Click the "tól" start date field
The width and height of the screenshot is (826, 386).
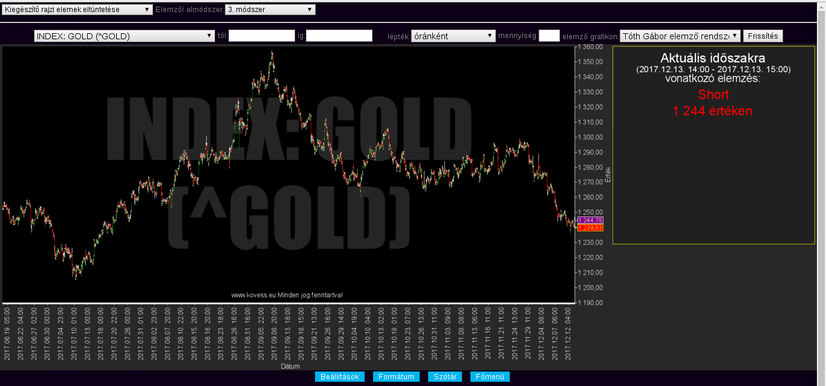click(262, 36)
